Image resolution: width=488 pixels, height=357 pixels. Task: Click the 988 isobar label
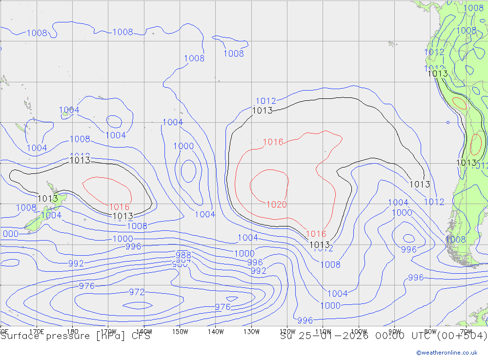click(183, 255)
